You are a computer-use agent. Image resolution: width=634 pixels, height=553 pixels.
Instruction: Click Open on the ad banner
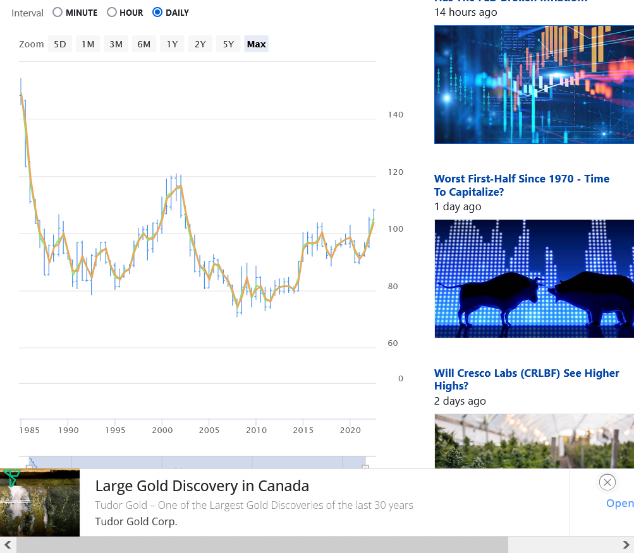click(619, 503)
